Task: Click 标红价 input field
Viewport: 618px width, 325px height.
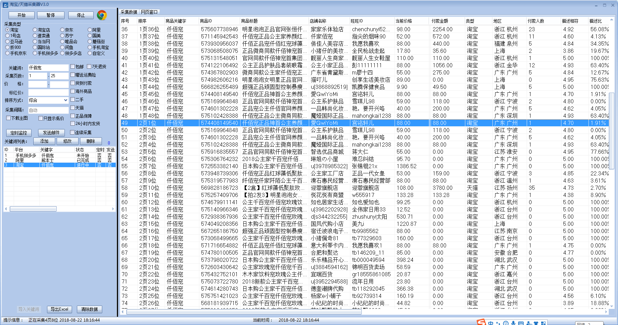Action: pyautogui.click(x=48, y=92)
